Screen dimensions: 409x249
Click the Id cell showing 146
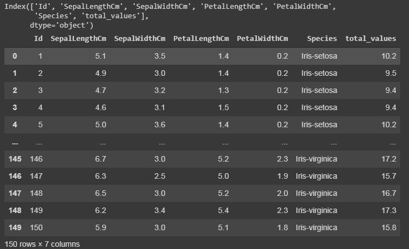tap(36, 159)
